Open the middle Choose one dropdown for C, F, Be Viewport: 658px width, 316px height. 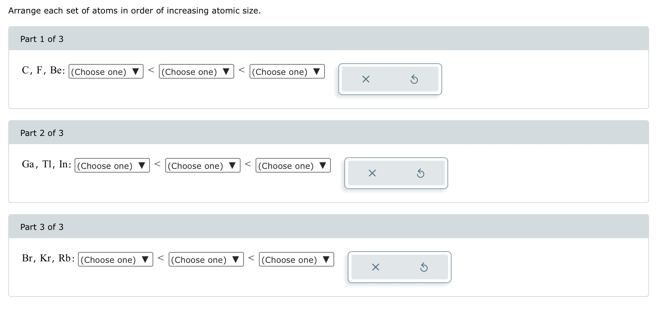pos(196,71)
